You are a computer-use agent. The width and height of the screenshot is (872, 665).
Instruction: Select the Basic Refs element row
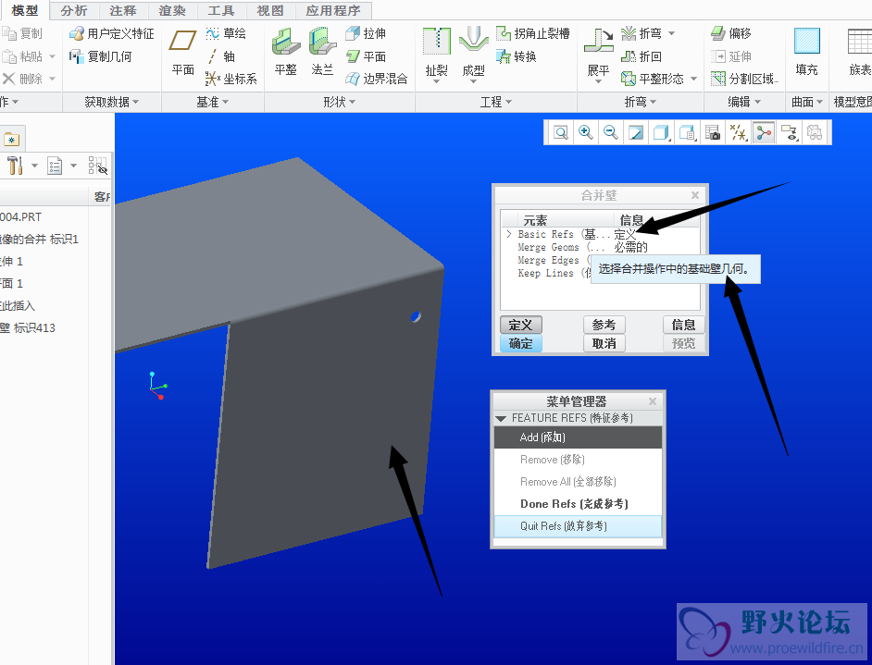point(601,234)
